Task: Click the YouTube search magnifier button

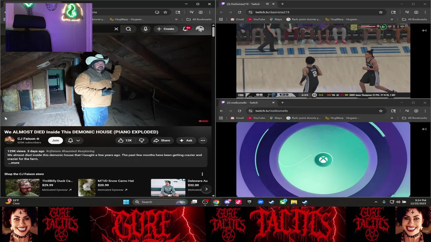Action: coord(128,29)
